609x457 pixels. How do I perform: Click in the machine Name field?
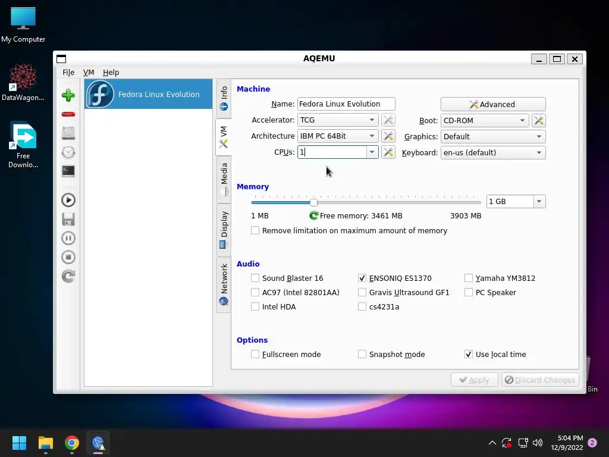(x=346, y=104)
